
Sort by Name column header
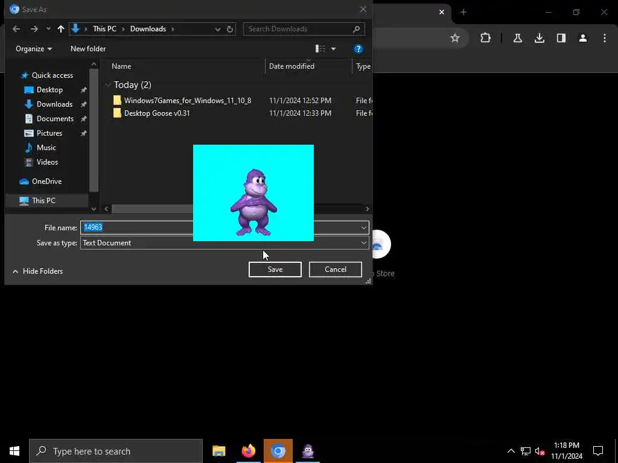121,66
